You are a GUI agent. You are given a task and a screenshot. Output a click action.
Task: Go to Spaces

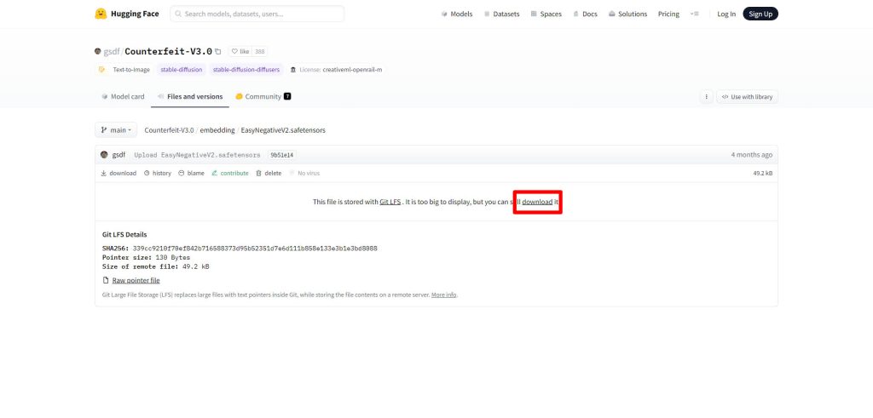coord(546,14)
